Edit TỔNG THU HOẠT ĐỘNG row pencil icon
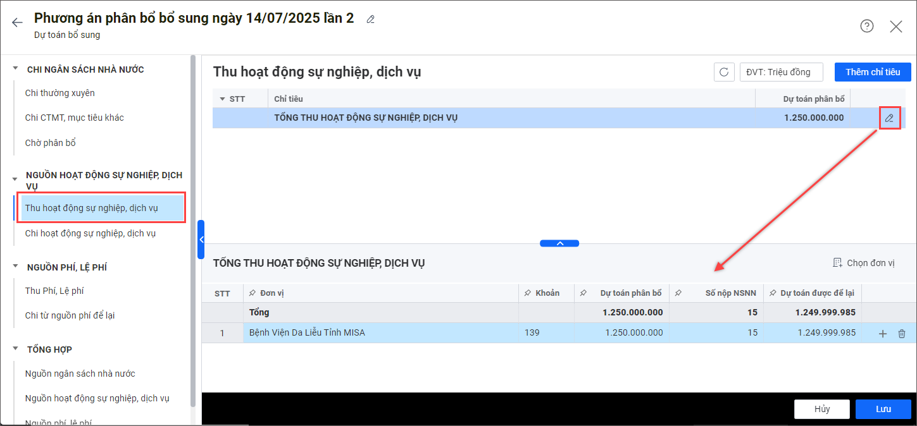This screenshot has height=426, width=917. click(x=889, y=118)
